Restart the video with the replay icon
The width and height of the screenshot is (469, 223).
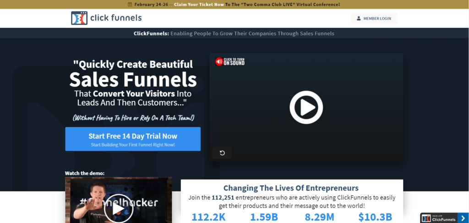click(x=222, y=153)
